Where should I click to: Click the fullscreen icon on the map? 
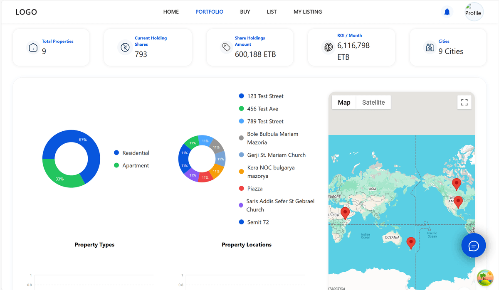tap(464, 102)
